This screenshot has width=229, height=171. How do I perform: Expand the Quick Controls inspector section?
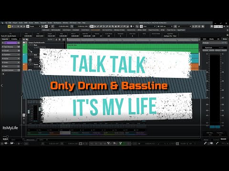(x=11, y=70)
